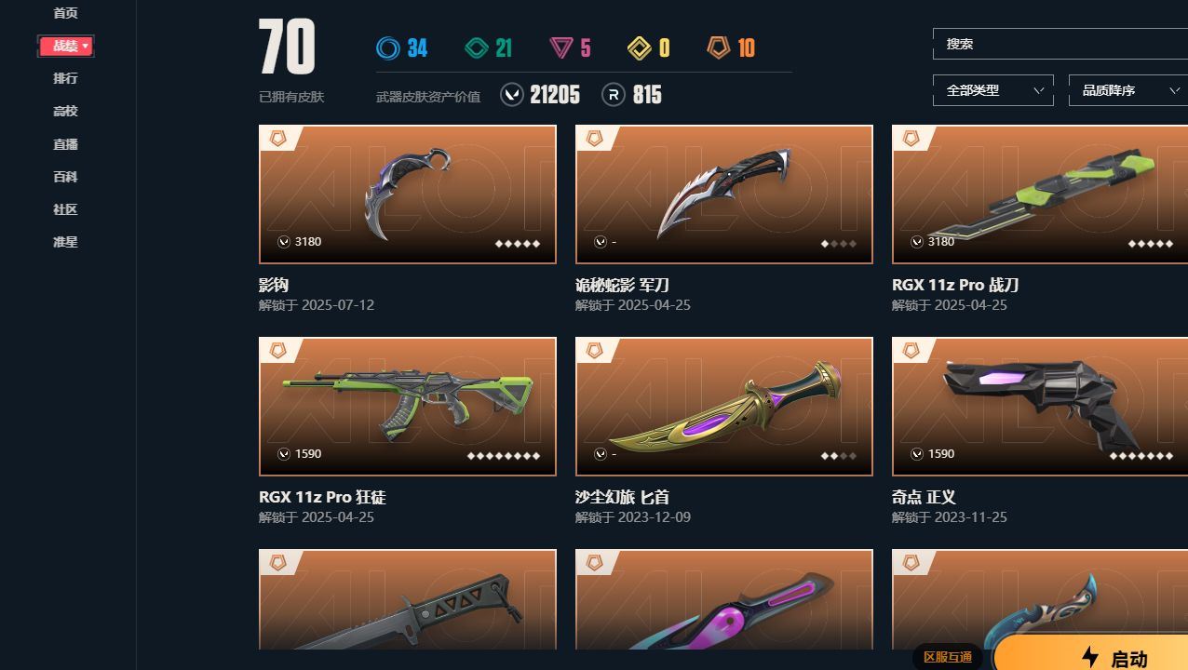Click the orange 启动 launch button
The image size is (1188, 670).
click(1091, 657)
